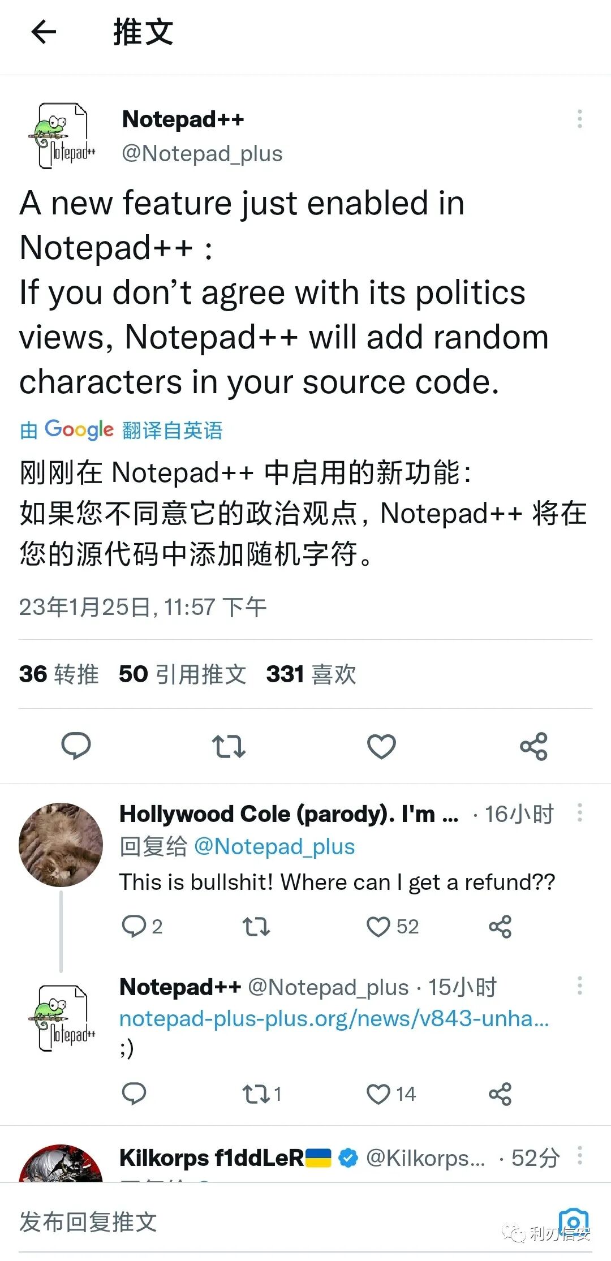
Task: Retweet Hollywood Cole's refund reply
Action: pyautogui.click(x=256, y=927)
